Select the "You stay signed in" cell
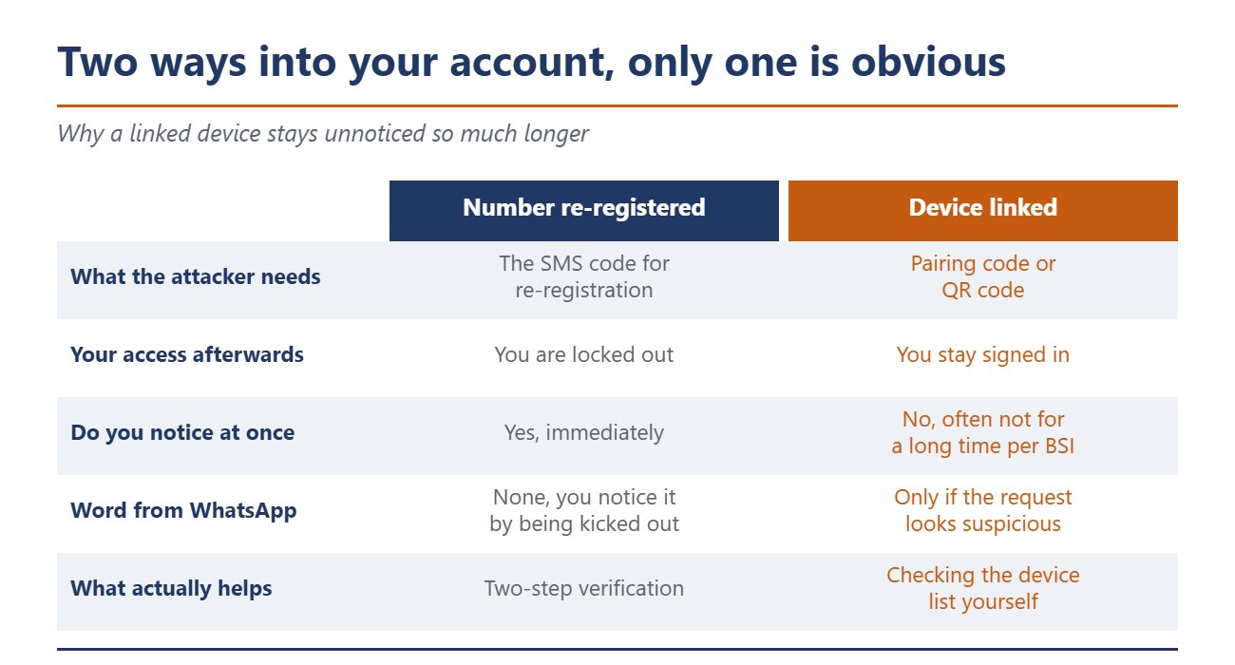This screenshot has height=665, width=1235. click(x=983, y=355)
